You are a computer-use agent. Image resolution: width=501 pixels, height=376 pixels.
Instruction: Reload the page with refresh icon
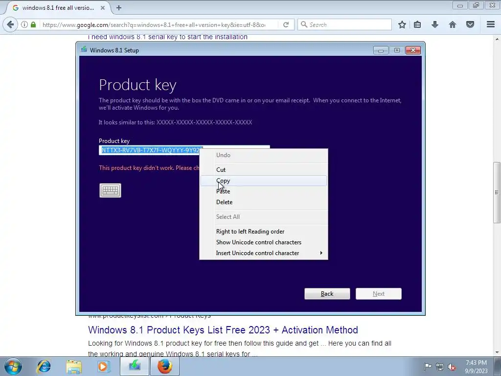click(286, 24)
